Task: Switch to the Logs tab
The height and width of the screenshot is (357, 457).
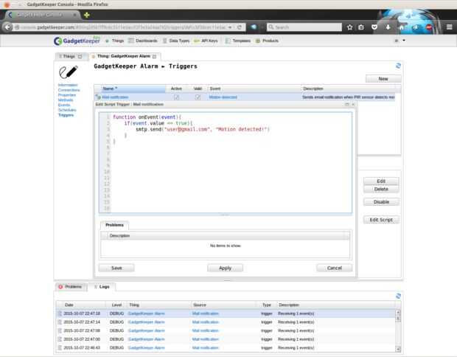Action: [x=102, y=287]
